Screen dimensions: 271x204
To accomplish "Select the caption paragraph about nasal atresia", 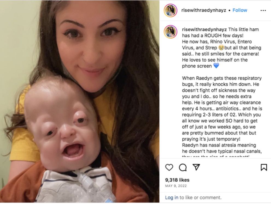I will (x=222, y=148).
